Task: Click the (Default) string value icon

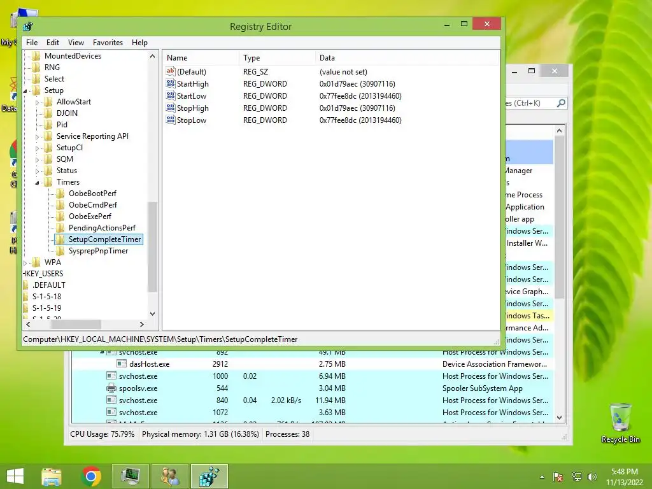Action: click(171, 71)
